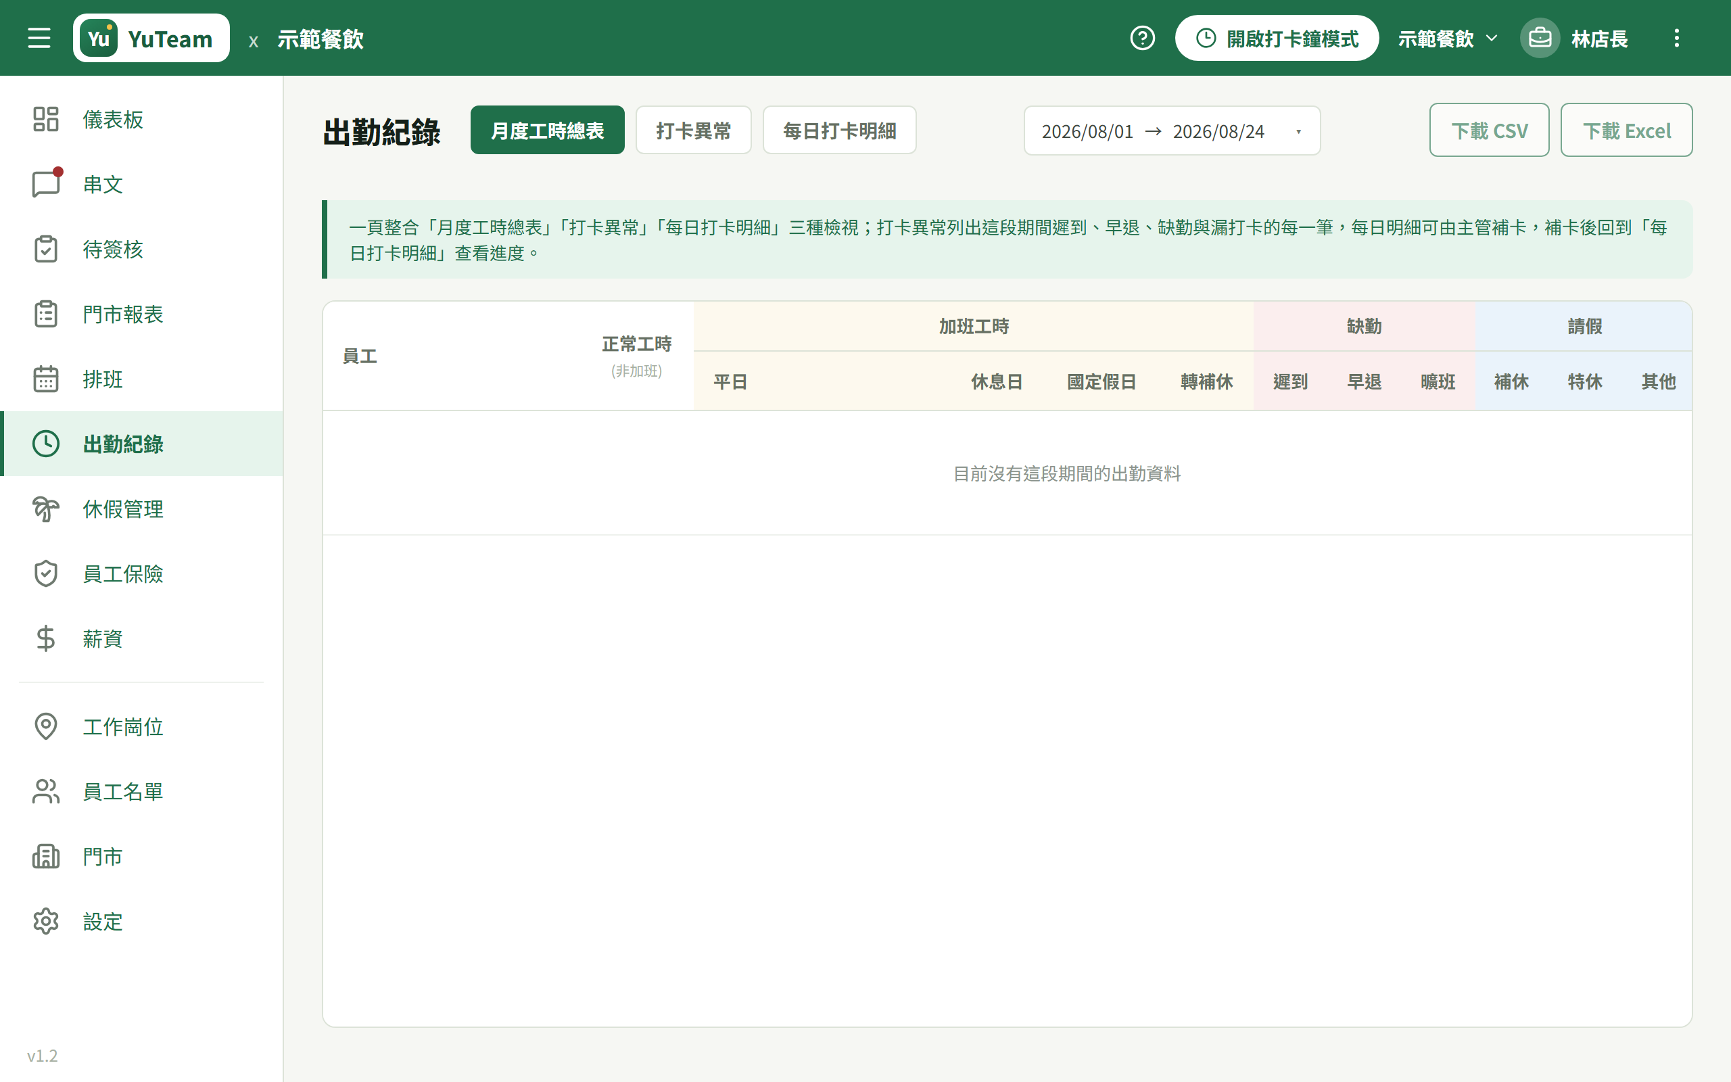The height and width of the screenshot is (1082, 1731).
Task: Click the 下載 CSV button
Action: click(x=1489, y=131)
